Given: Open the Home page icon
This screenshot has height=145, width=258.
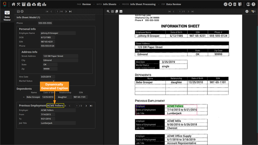Looking at the screenshot, I should [14, 4].
